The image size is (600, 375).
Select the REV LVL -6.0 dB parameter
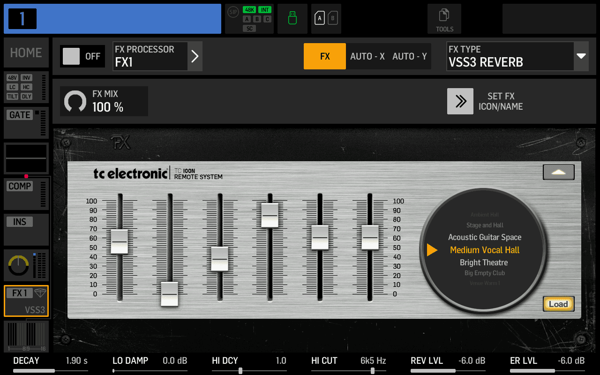(x=448, y=364)
